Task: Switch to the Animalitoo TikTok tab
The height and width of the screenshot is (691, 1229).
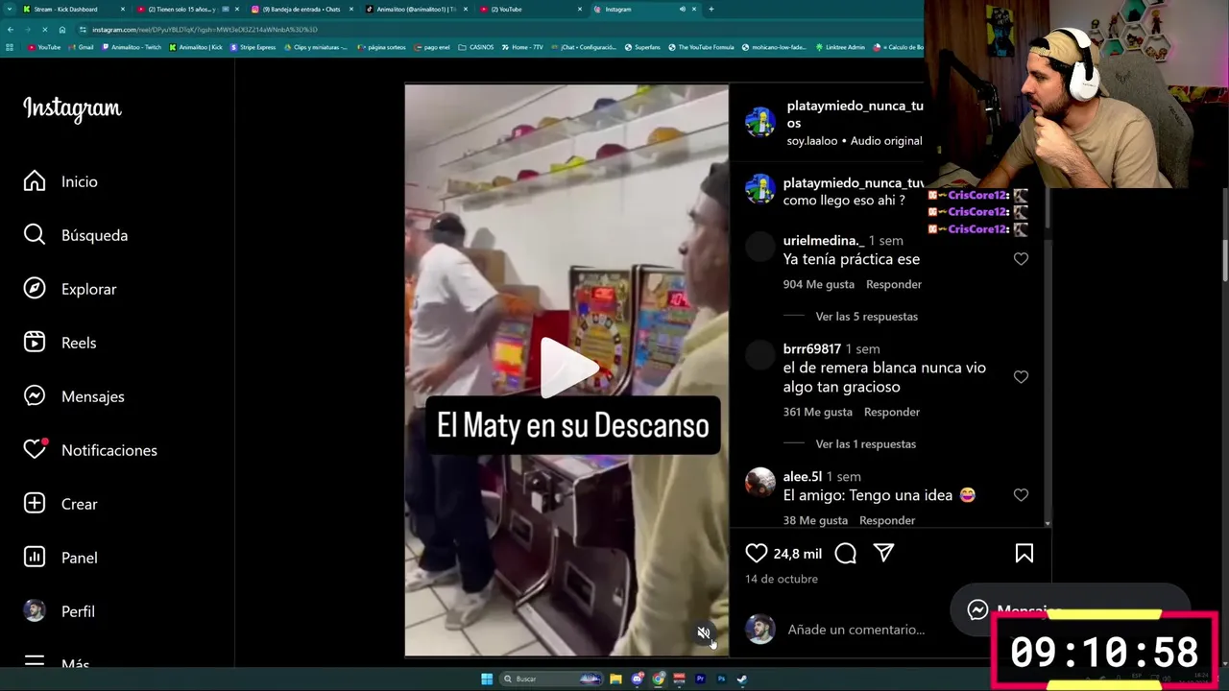Action: 415,9
